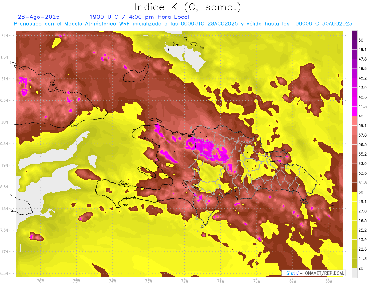Click the colorbar value "26.5"
The width and height of the screenshot is (369, 285).
click(x=363, y=220)
